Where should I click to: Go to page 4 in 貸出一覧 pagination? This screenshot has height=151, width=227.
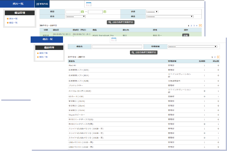click(197, 26)
